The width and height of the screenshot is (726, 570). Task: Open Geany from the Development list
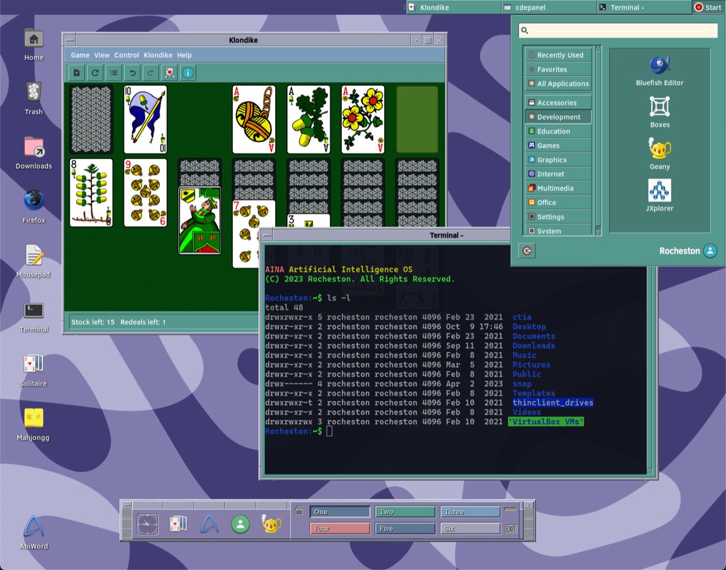click(x=659, y=154)
